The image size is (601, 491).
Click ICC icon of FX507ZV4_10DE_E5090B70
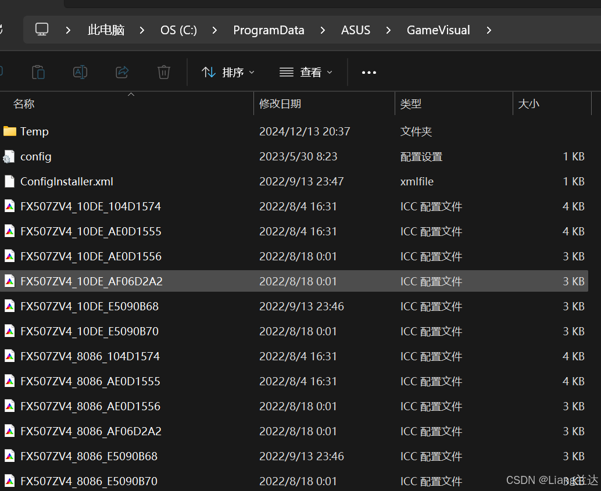[x=9, y=331]
